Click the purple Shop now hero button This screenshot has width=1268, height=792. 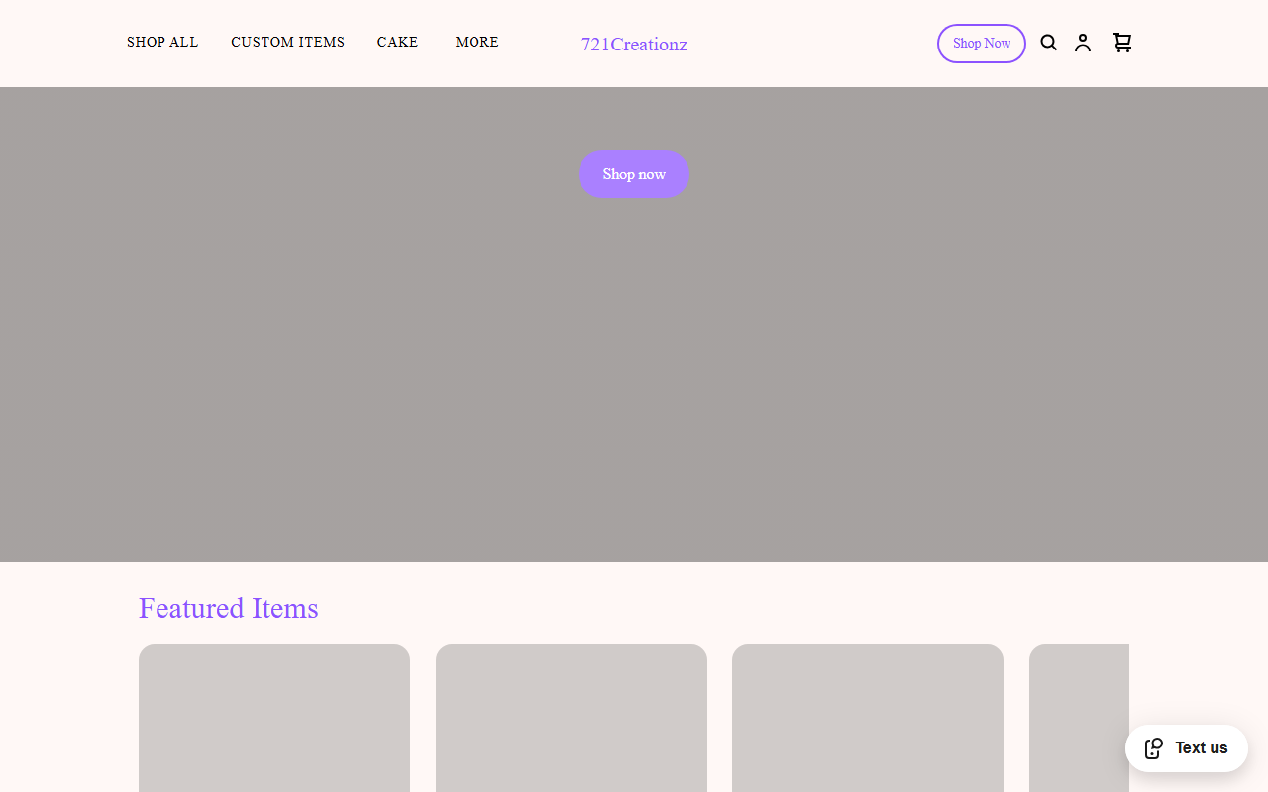click(x=634, y=174)
